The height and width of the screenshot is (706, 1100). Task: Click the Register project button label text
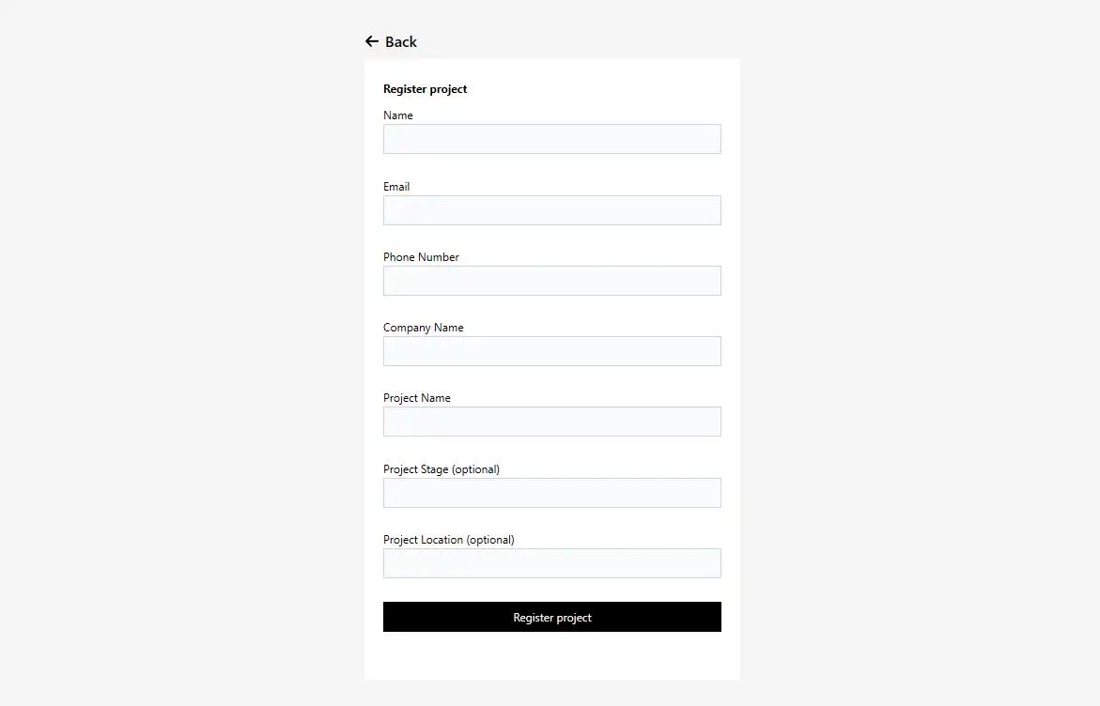(551, 617)
